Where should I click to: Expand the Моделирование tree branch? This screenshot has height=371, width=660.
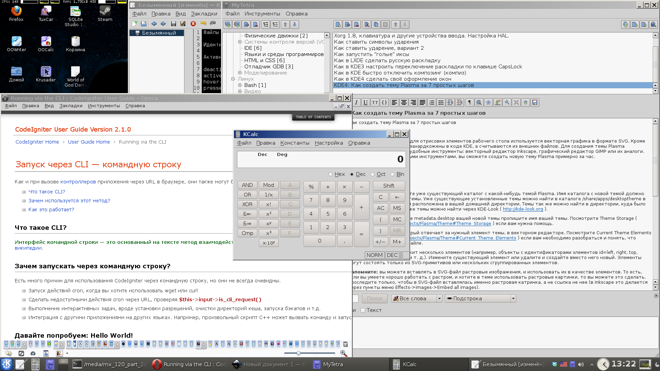point(240,73)
